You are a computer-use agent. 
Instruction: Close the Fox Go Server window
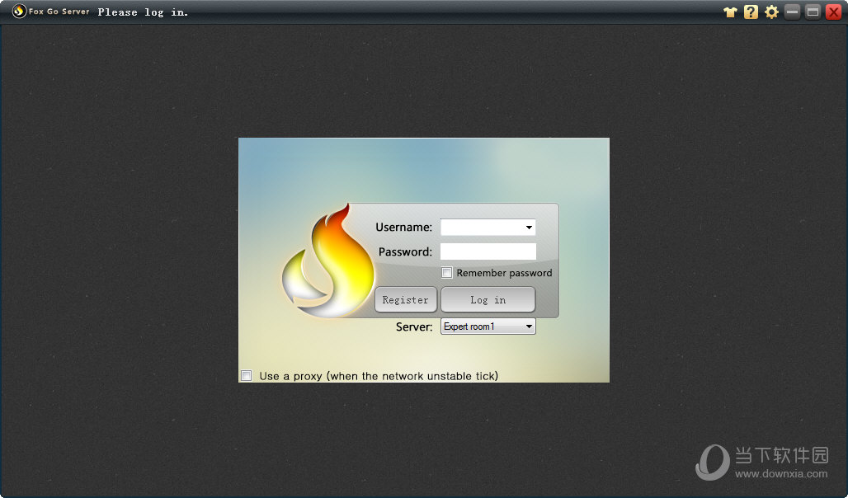pyautogui.click(x=833, y=12)
